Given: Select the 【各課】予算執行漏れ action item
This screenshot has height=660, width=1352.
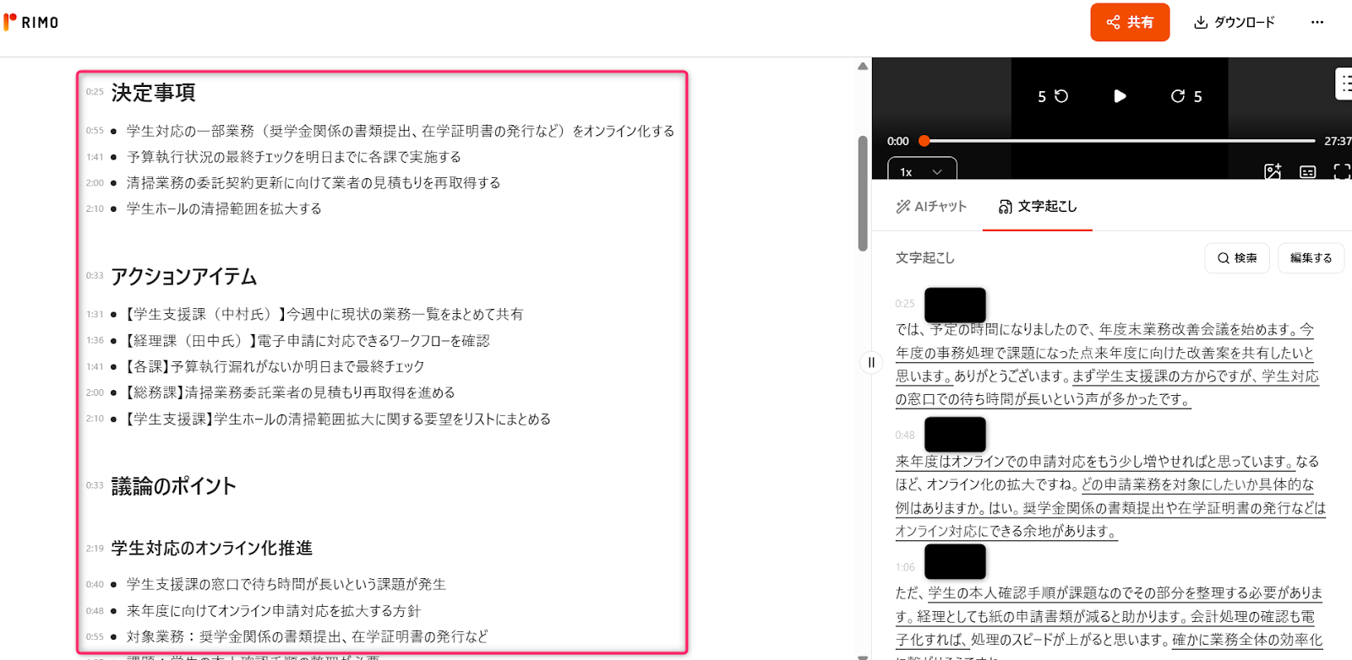Looking at the screenshot, I should [274, 367].
